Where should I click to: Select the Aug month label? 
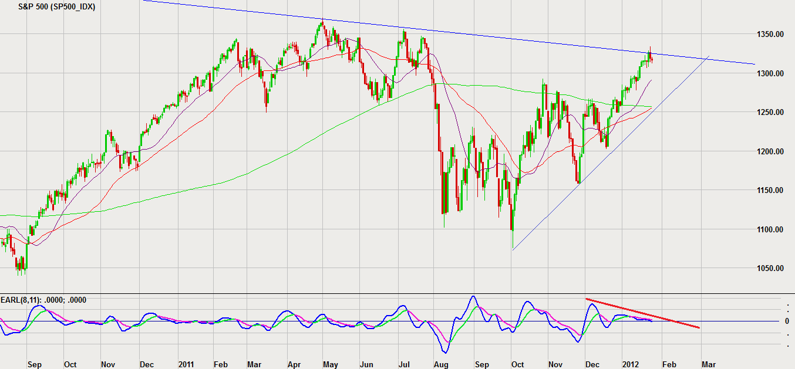point(441,364)
